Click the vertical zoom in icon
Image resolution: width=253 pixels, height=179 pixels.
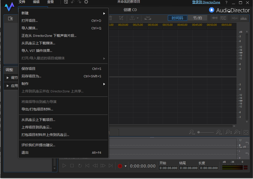coord(237,132)
